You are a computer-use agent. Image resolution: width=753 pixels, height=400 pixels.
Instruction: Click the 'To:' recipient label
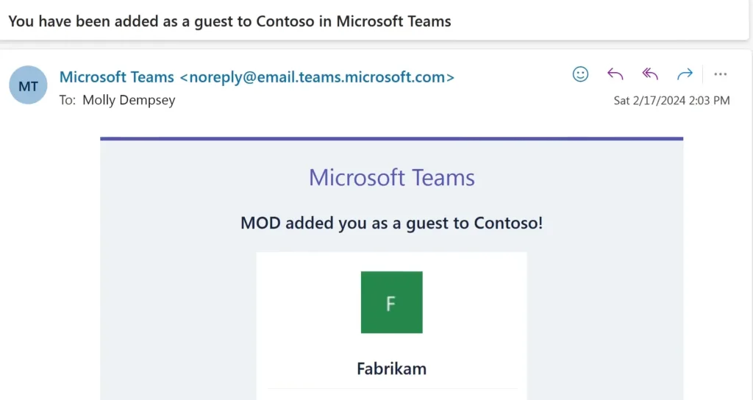click(67, 100)
